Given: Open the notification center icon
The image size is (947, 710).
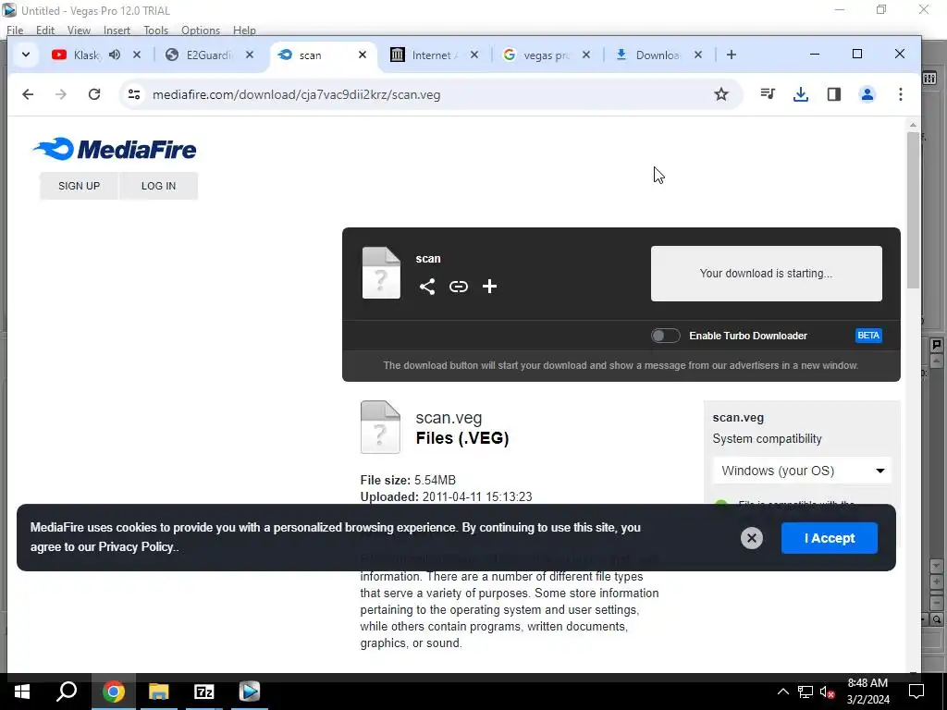Looking at the screenshot, I should coord(916,692).
